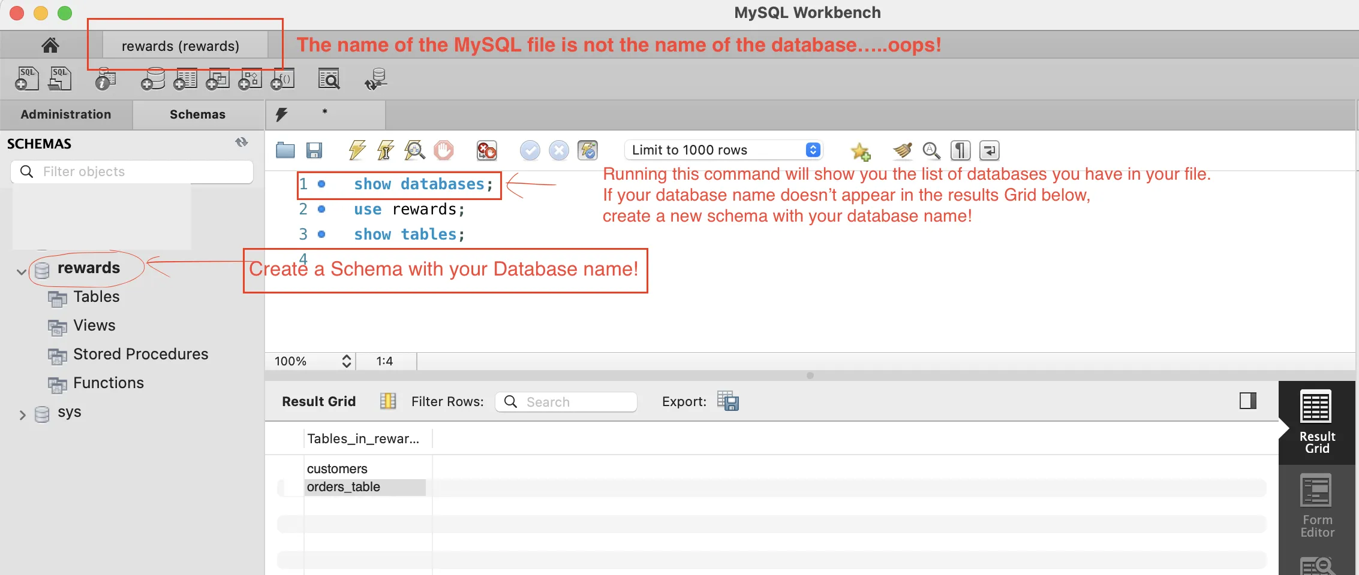Create a new view from the toolbar

pos(218,78)
